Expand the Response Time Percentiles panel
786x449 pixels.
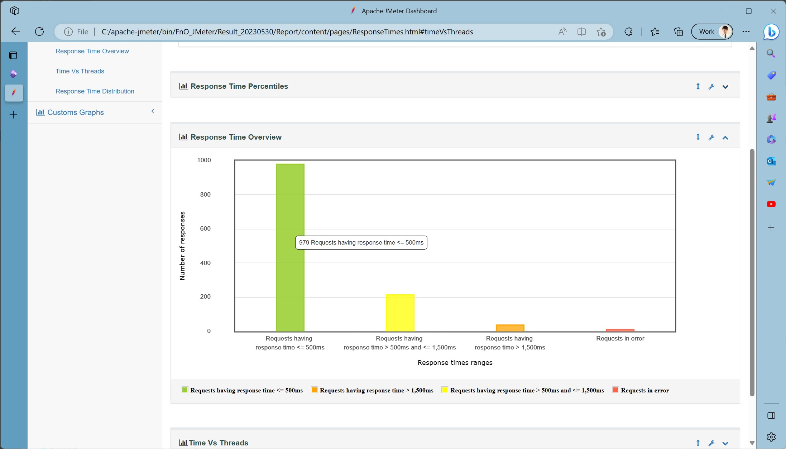725,87
